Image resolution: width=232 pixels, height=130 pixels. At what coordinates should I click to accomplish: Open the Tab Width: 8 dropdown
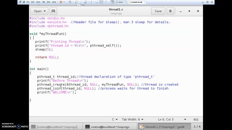click(132, 120)
